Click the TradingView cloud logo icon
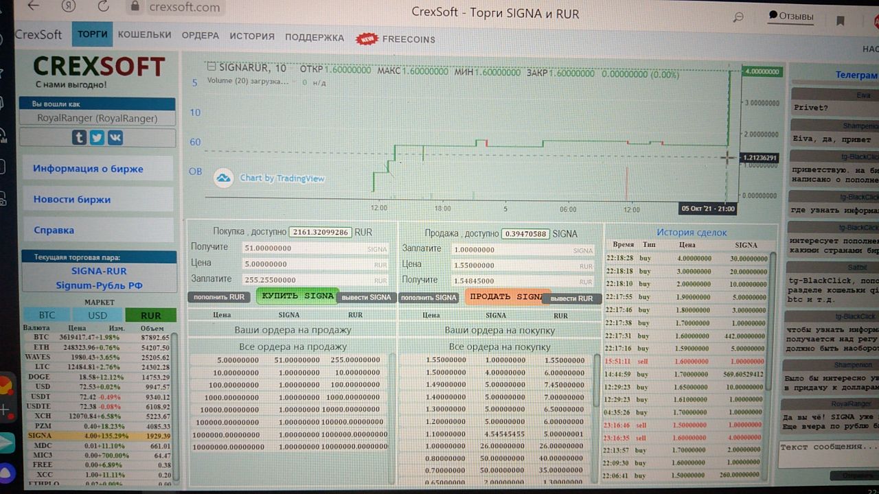The width and height of the screenshot is (879, 494). click(x=223, y=178)
